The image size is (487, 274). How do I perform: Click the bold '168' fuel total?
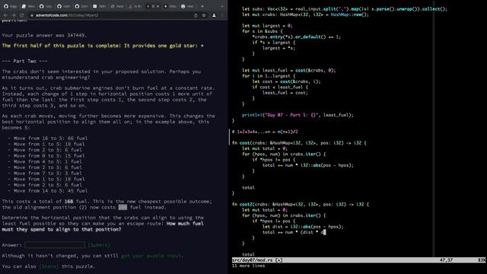[68, 201]
